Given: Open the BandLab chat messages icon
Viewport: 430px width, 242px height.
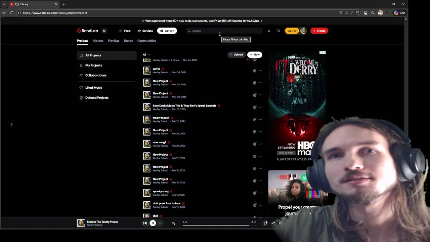Looking at the screenshot, I should pyautogui.click(x=278, y=31).
